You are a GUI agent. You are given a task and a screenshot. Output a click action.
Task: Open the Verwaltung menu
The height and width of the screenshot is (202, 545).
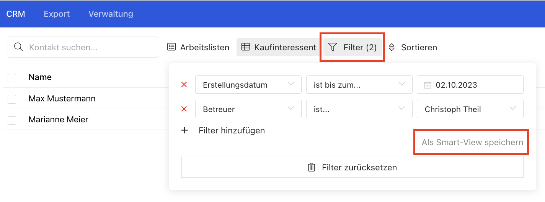pos(111,14)
